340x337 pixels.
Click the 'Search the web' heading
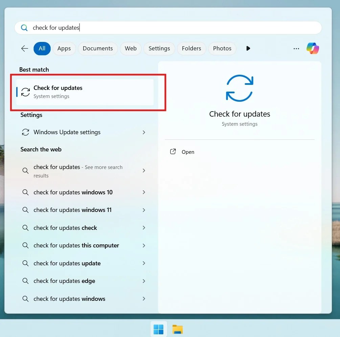point(41,149)
